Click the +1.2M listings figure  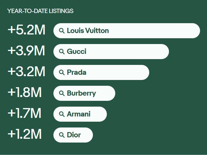(25, 134)
